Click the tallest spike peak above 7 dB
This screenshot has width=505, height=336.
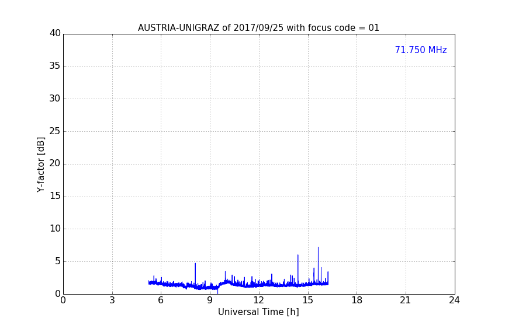tap(318, 247)
